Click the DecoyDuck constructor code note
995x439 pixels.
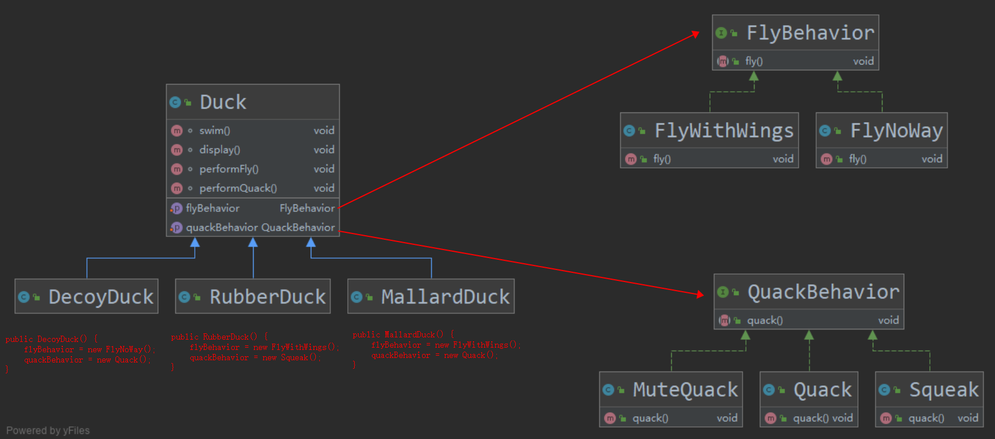point(80,355)
